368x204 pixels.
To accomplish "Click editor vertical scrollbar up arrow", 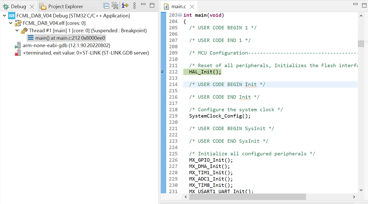I will [x=361, y=16].
